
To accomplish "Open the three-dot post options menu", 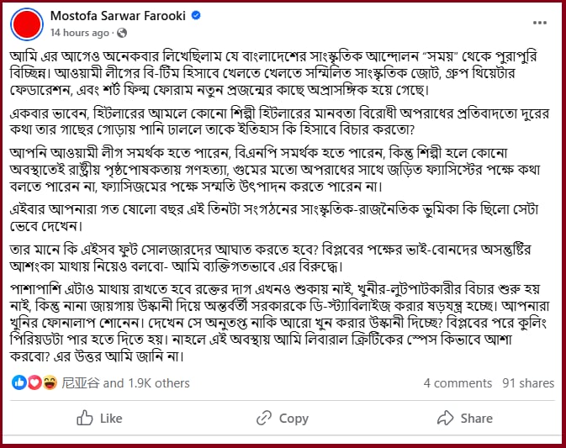I will tap(540, 23).
